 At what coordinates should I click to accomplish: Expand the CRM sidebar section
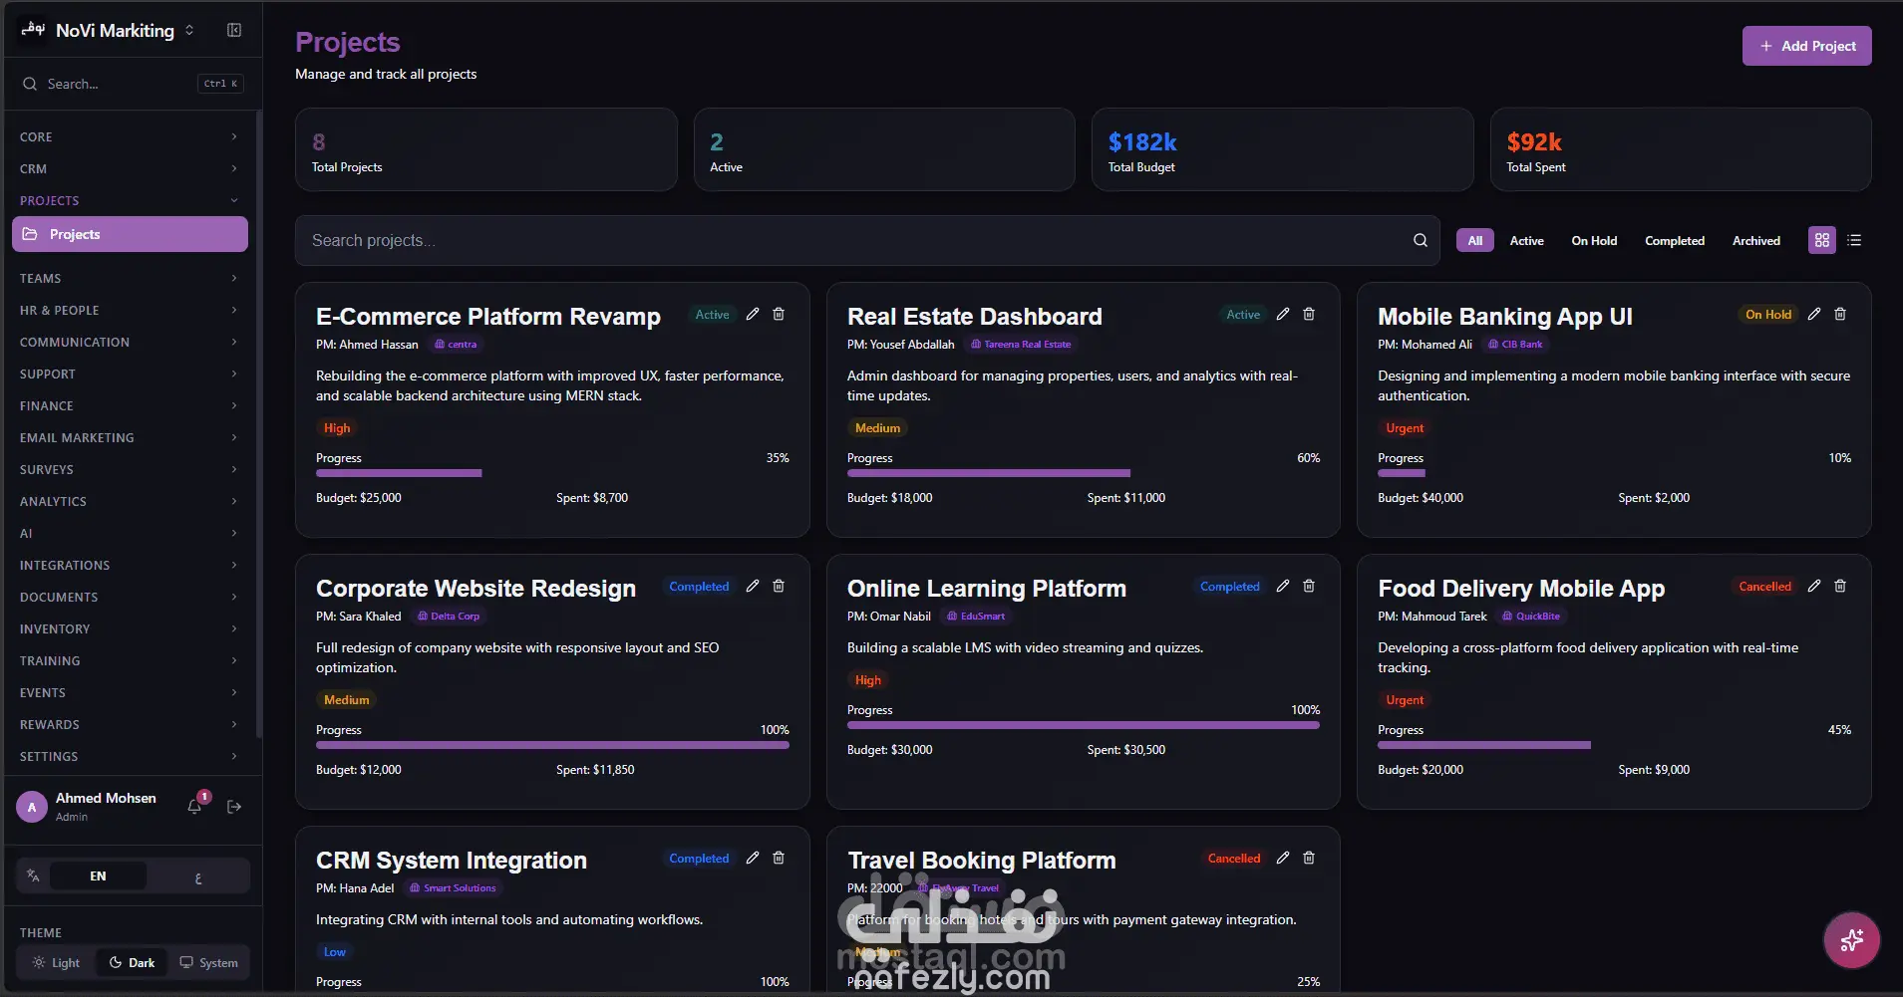click(x=130, y=168)
